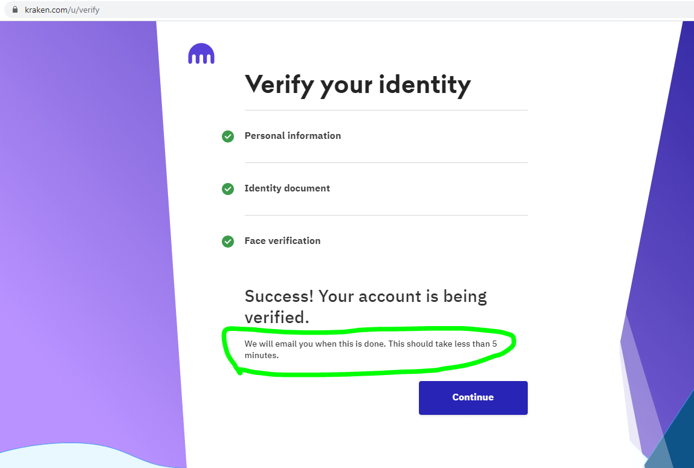Select the Face verification step label

[x=282, y=241]
